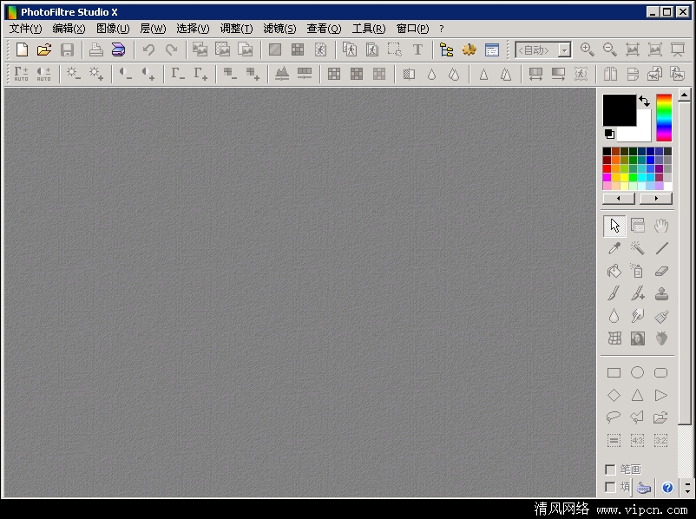Click the Zoom in magnifier icon
This screenshot has width=696, height=519.
coord(588,49)
